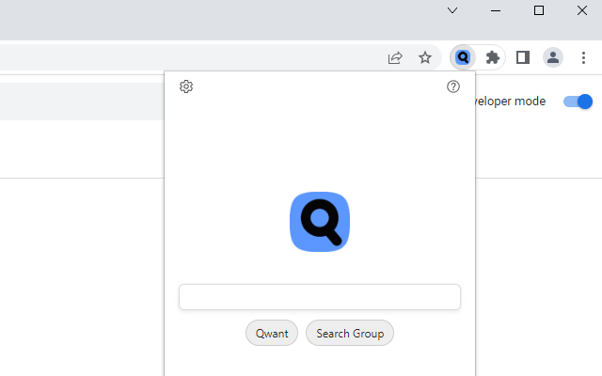Image resolution: width=602 pixels, height=376 pixels.
Task: Focus the popup search input field
Action: [320, 297]
